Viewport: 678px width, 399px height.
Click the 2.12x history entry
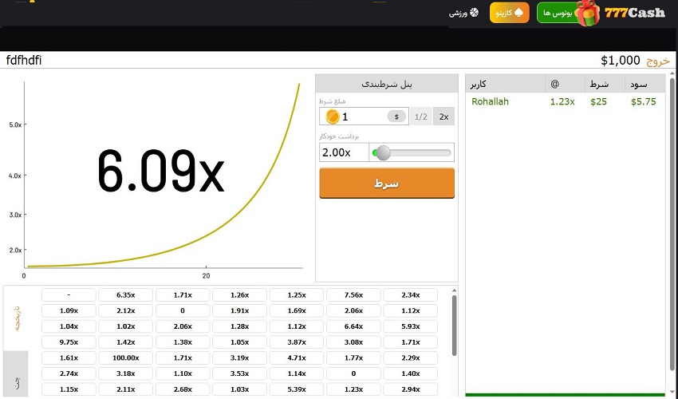(x=126, y=310)
